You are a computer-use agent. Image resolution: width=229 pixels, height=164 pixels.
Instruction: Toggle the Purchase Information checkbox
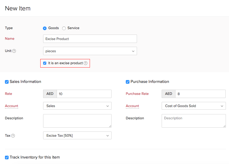tap(128, 82)
